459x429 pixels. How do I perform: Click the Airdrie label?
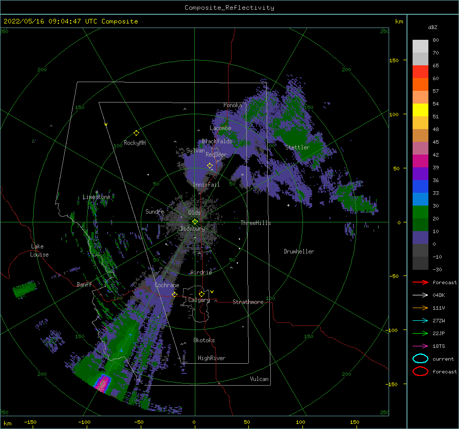pos(201,272)
